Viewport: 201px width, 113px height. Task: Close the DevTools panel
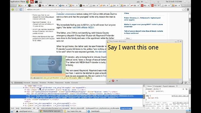tap(189, 83)
